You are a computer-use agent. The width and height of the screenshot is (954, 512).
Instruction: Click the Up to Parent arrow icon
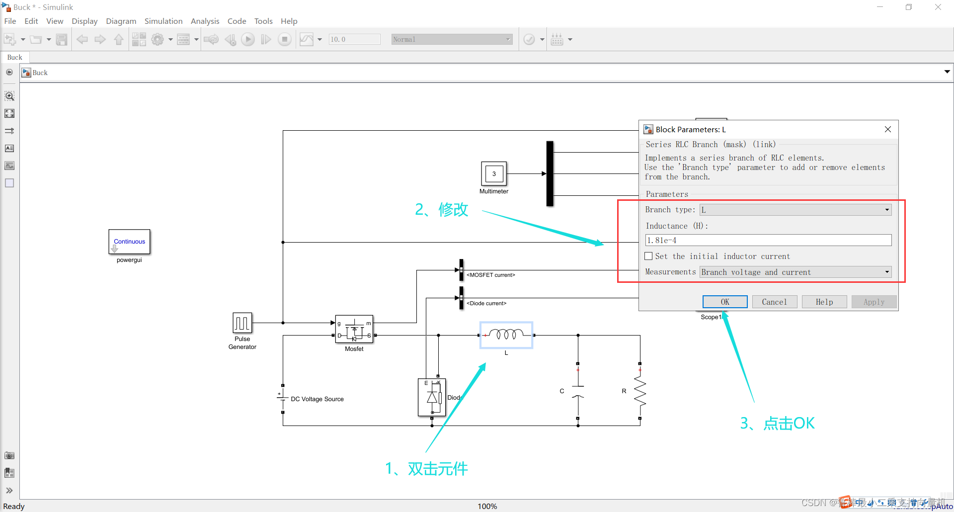[119, 39]
